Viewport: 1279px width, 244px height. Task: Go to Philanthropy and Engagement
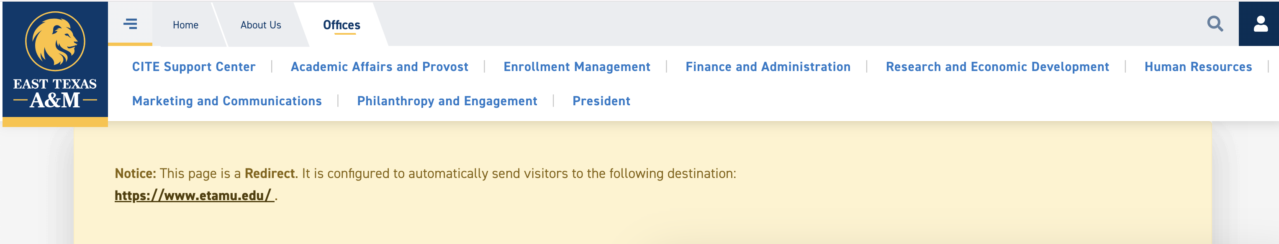pyautogui.click(x=447, y=101)
